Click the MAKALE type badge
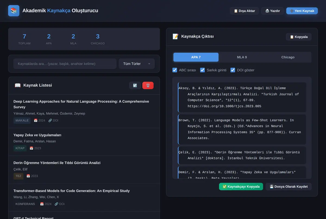Image resolution: width=326 pixels, height=219 pixels. coord(22,120)
